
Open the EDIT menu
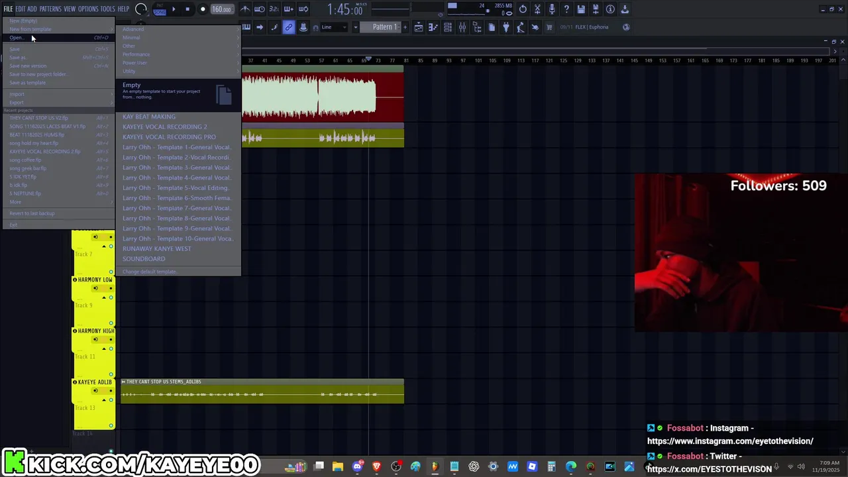pyautogui.click(x=21, y=9)
